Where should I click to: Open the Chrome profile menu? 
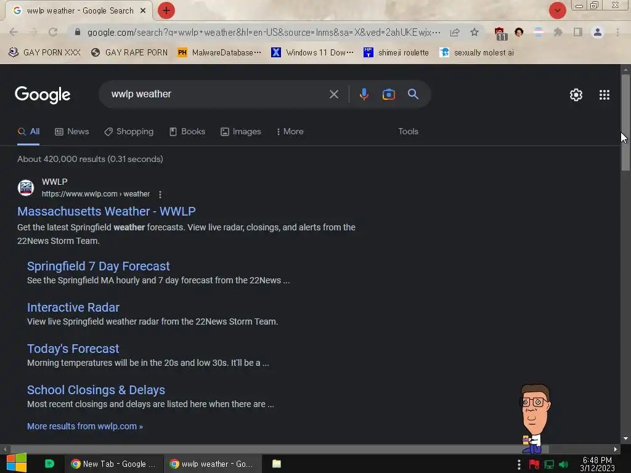coord(598,32)
